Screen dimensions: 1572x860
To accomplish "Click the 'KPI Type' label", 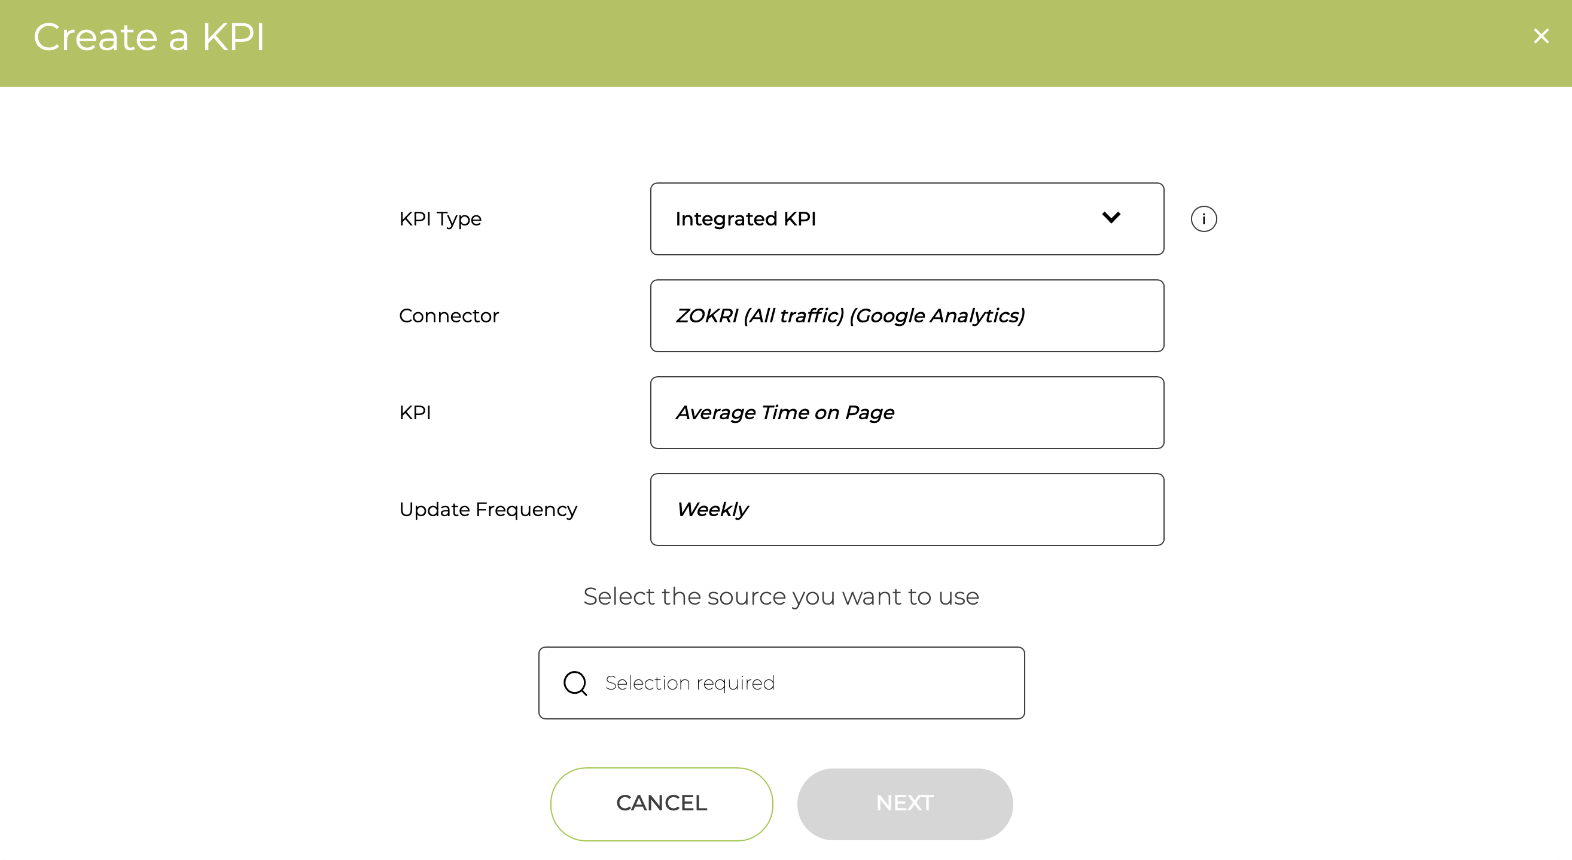I will pos(440,219).
